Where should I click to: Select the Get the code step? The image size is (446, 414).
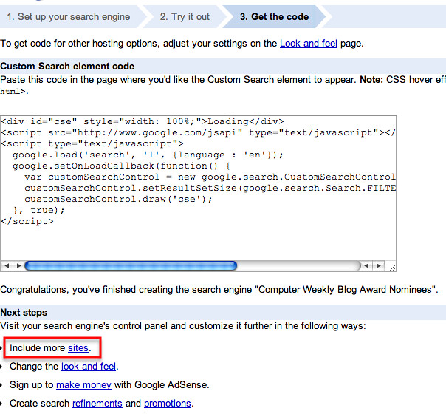[274, 16]
